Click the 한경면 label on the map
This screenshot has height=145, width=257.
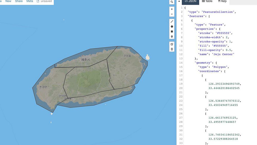pyautogui.click(x=43, y=87)
